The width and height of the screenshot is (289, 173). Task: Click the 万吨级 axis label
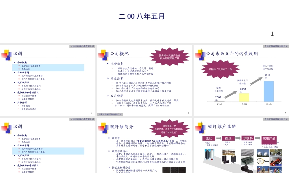tap(269, 104)
